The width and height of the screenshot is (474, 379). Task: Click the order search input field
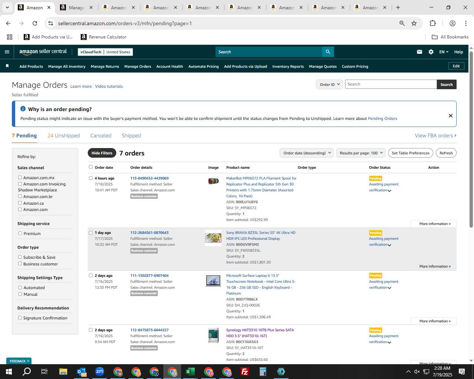[x=391, y=84]
